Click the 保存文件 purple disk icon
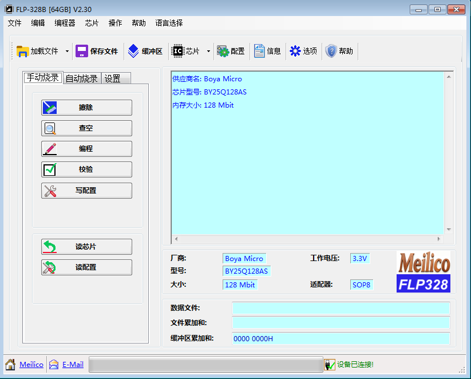This screenshot has height=379, width=471. pos(81,51)
